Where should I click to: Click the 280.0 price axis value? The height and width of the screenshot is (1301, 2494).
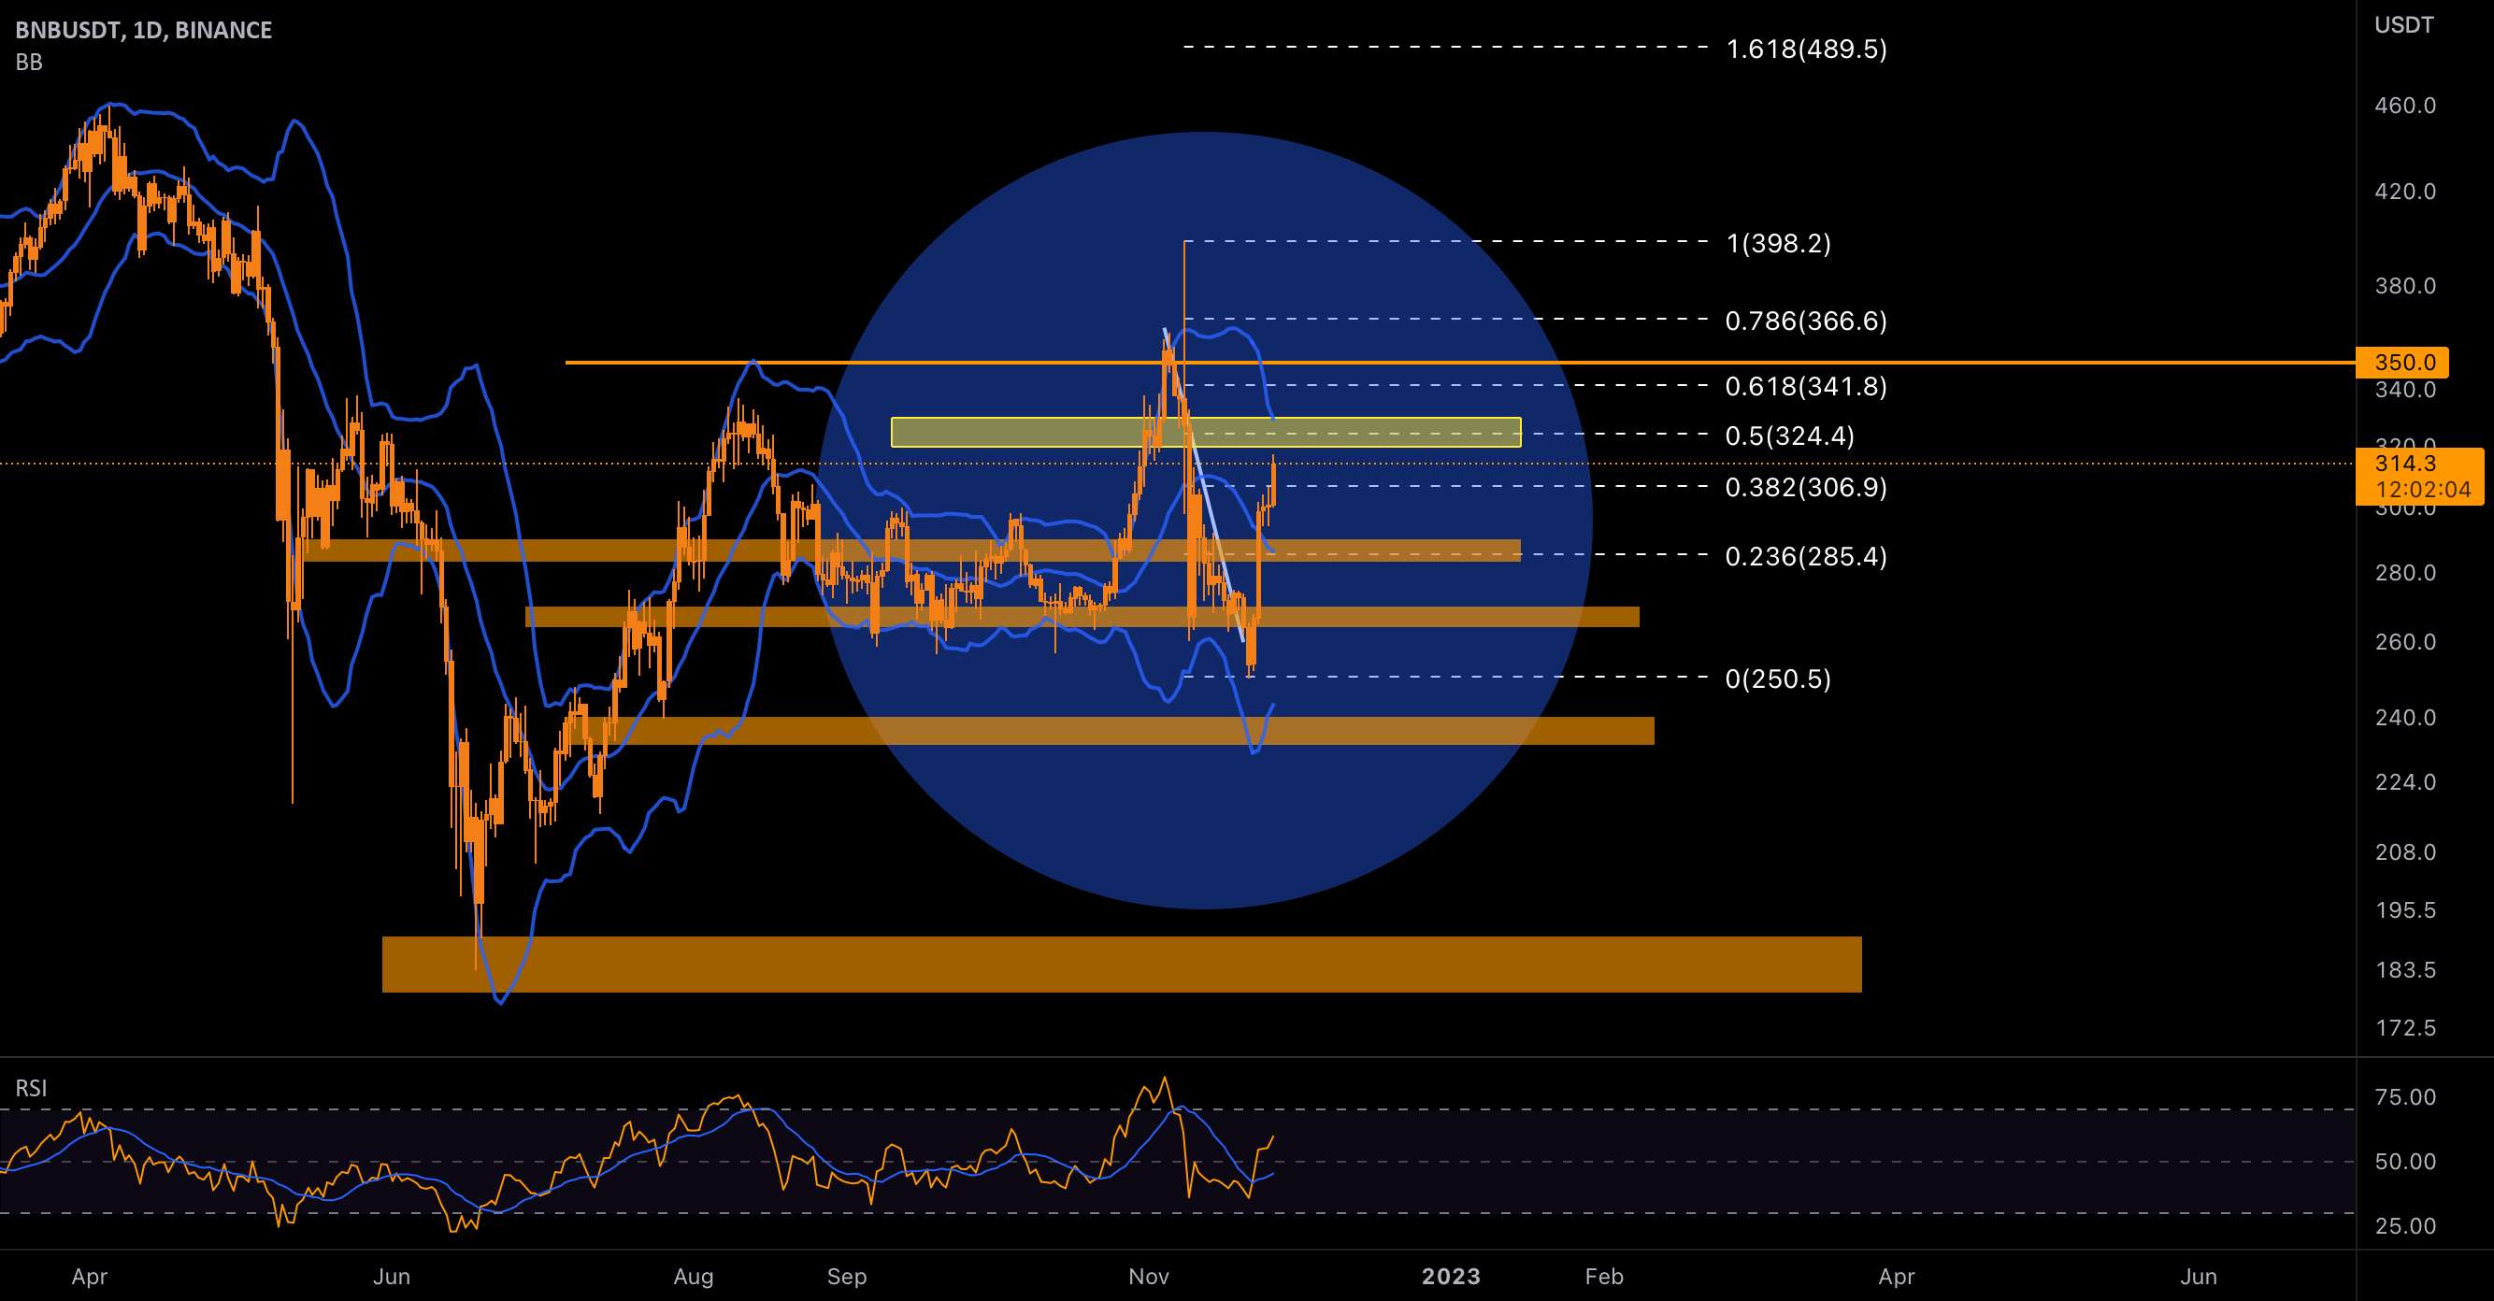pos(2405,573)
